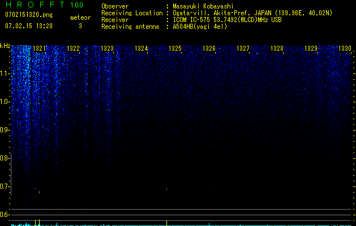Image resolution: width=356 pixels, height=226 pixels.
Task: Click the 1330 time marker
Action: click(x=345, y=49)
